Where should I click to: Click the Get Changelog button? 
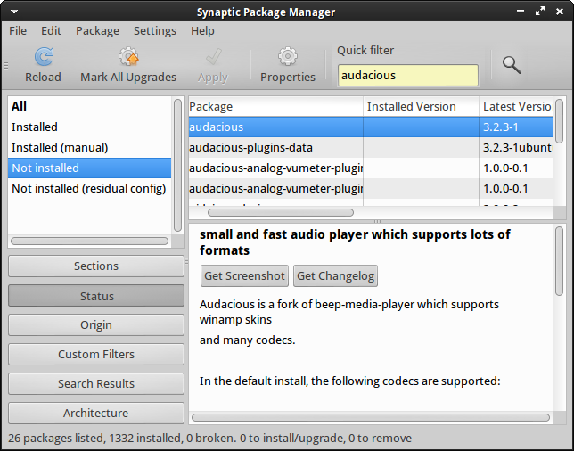(x=335, y=276)
